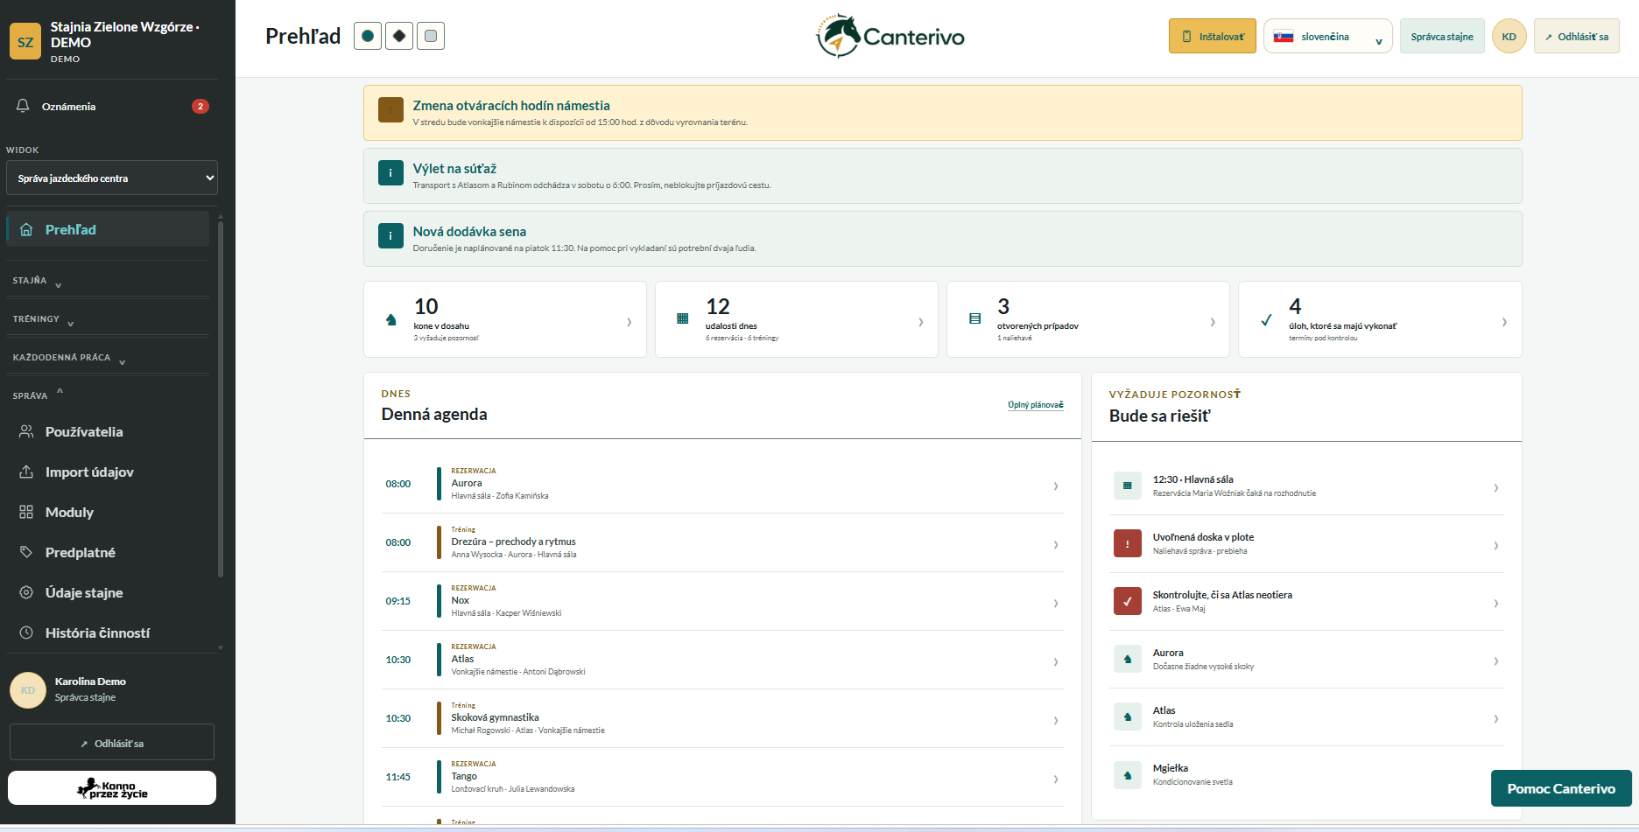The width and height of the screenshot is (1639, 832).
Task: Click the sidebar Odhlásiť sa button
Action: [x=112, y=743]
